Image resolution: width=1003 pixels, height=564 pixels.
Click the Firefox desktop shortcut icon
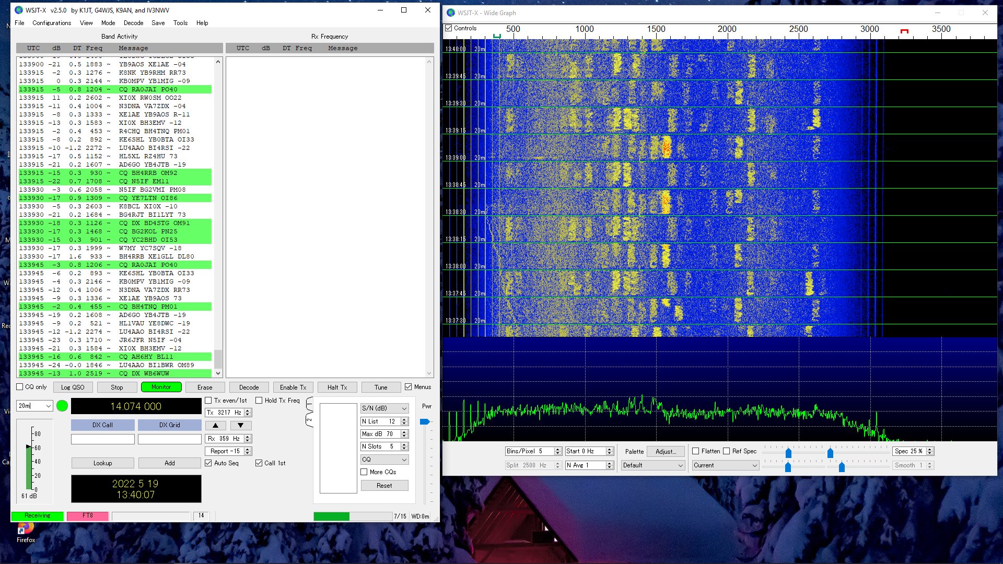tap(26, 529)
